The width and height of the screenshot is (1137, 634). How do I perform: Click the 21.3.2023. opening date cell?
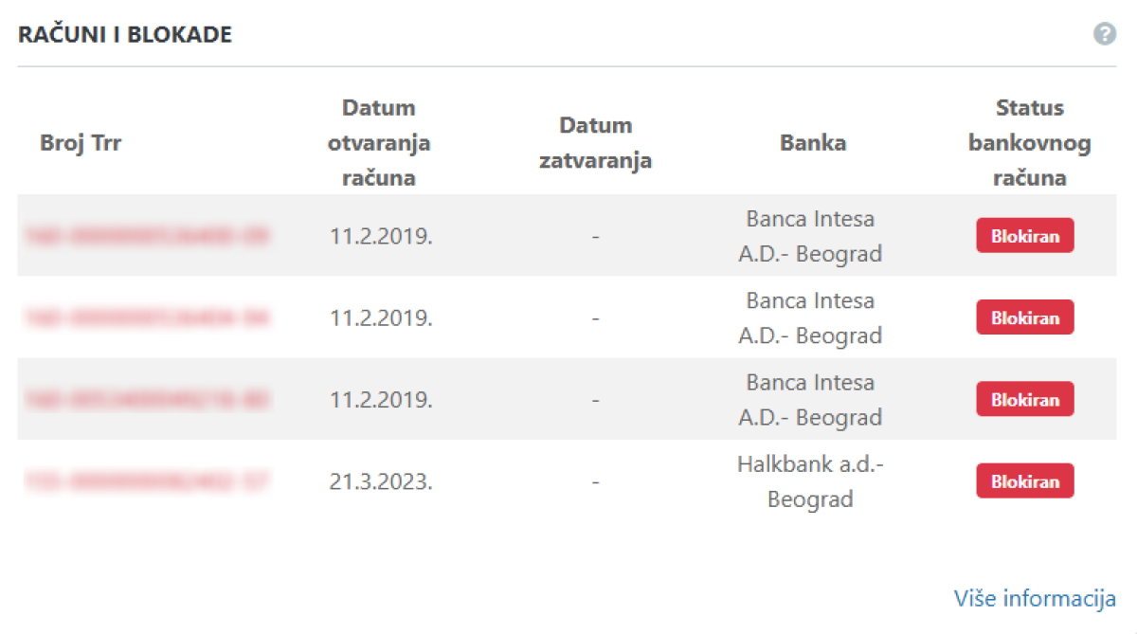click(381, 481)
